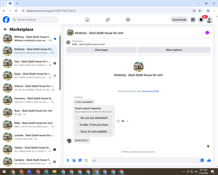The width and height of the screenshot is (218, 175).
Task: Click Kimberly's avatar in chat header
Action: point(70,33)
